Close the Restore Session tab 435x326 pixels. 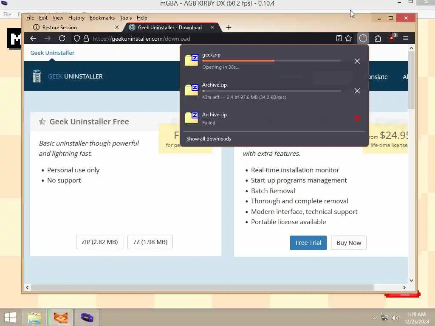117,27
